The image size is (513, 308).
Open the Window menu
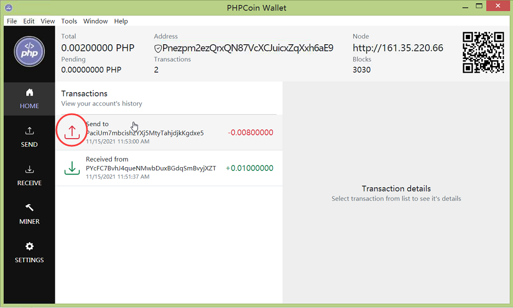click(x=95, y=21)
